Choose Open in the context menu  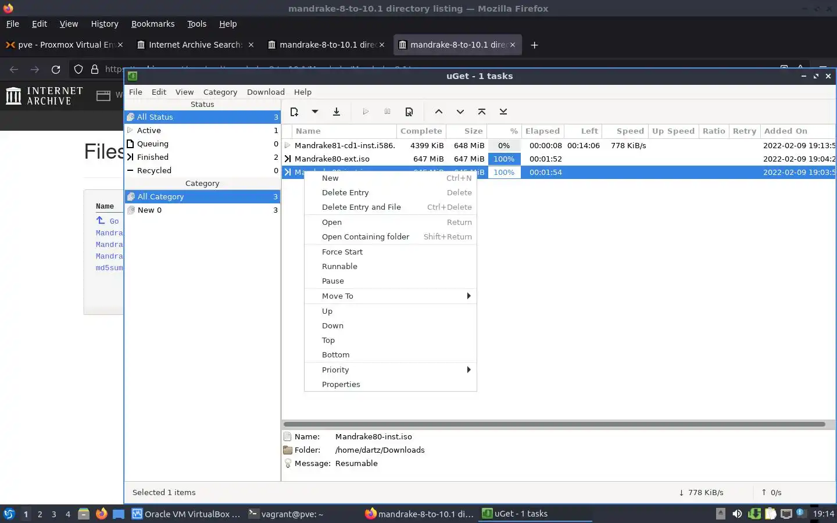[x=390, y=222]
